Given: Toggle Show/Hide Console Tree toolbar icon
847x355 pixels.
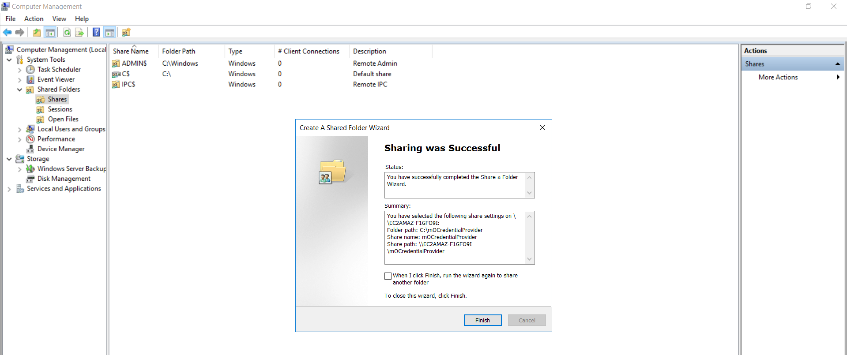Looking at the screenshot, I should [50, 32].
